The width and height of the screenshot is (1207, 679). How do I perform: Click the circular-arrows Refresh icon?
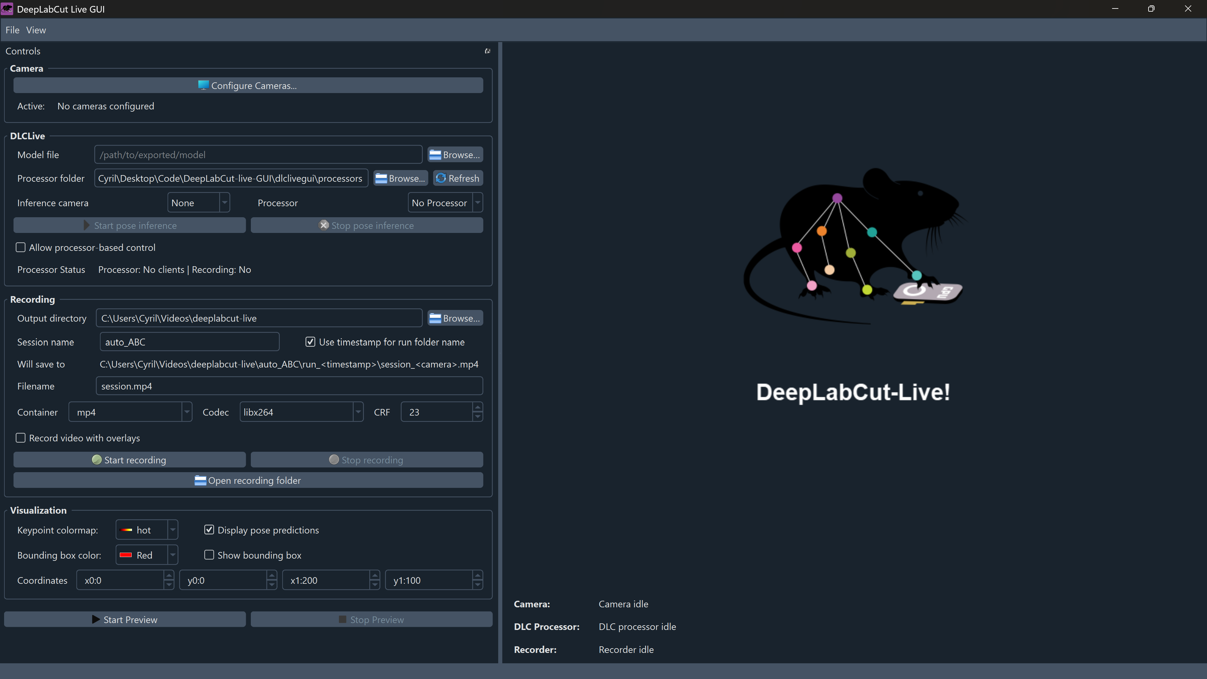pos(441,178)
